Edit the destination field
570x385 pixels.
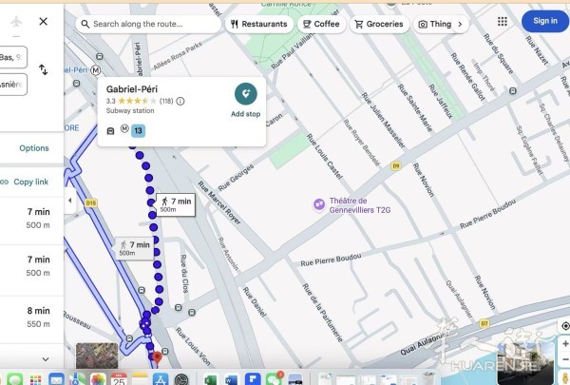[x=13, y=85]
